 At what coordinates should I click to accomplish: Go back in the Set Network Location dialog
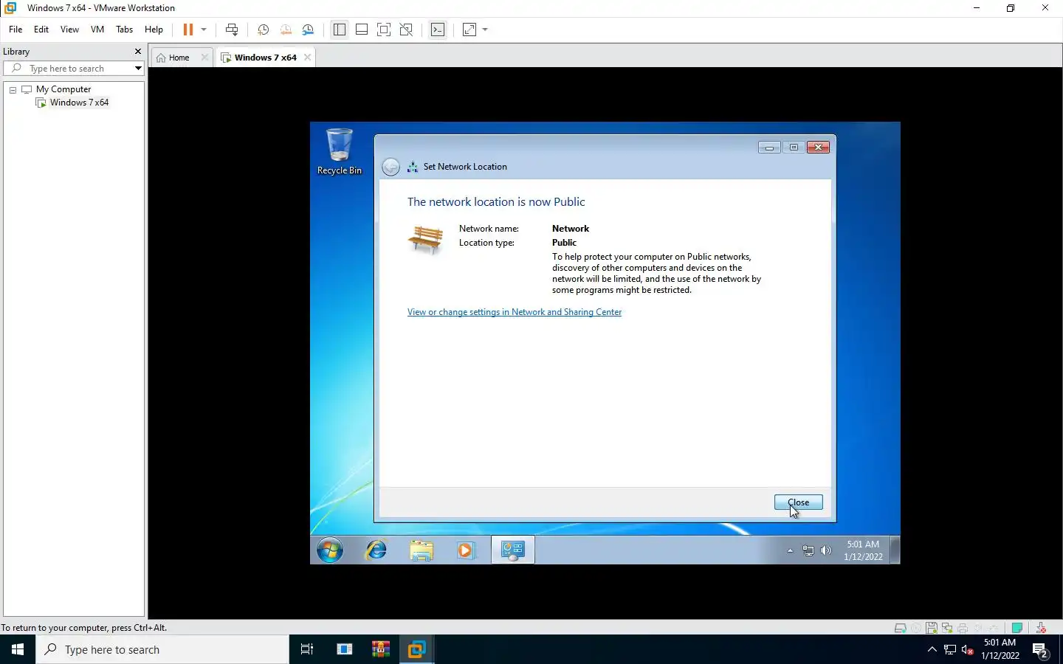point(391,167)
